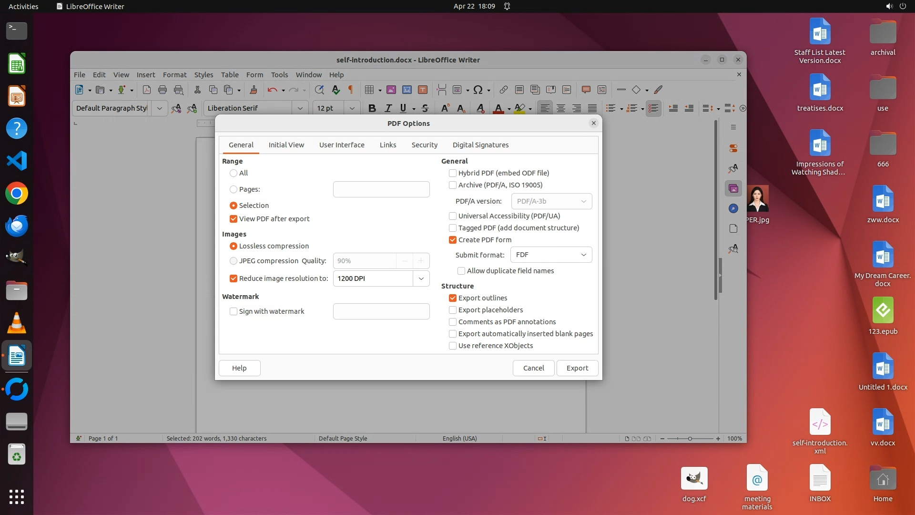Expand the 1200 DPI resolution dropdown
The width and height of the screenshot is (915, 515).
421,278
